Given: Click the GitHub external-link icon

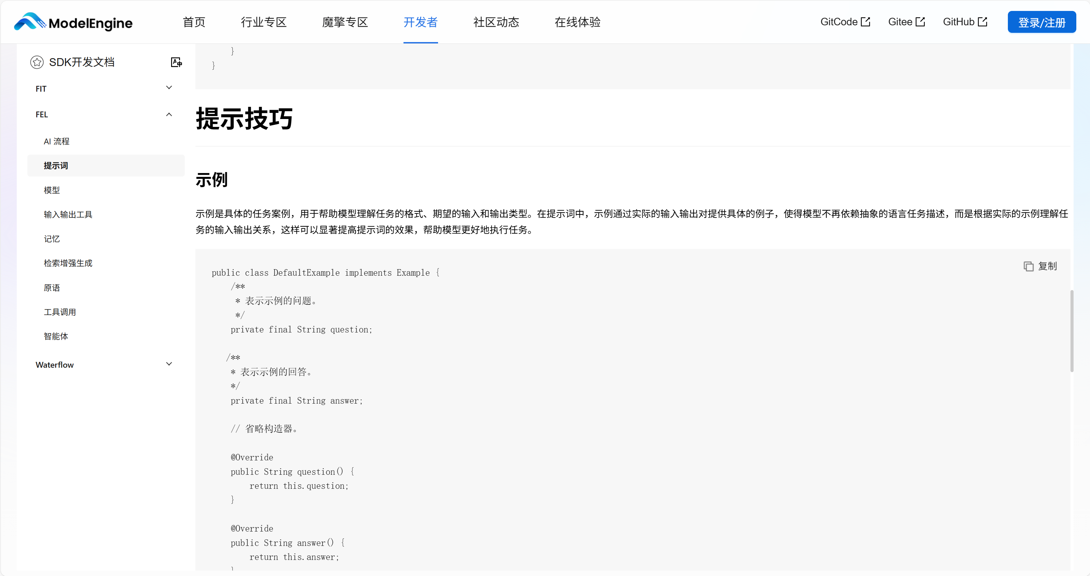Looking at the screenshot, I should (983, 21).
